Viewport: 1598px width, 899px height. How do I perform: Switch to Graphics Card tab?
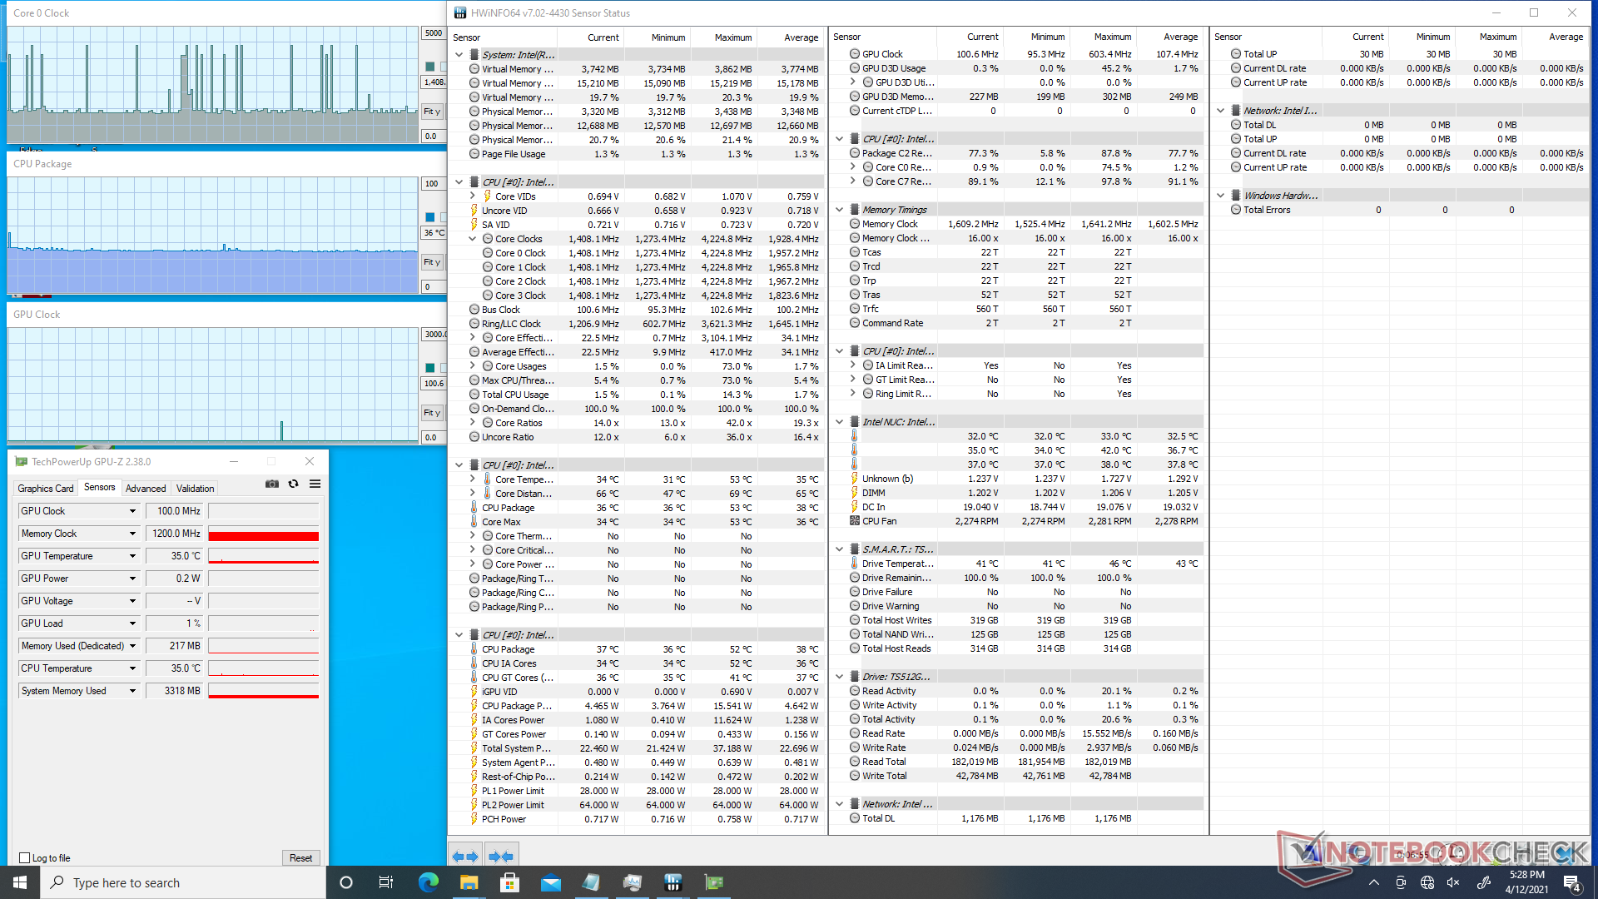pos(46,489)
